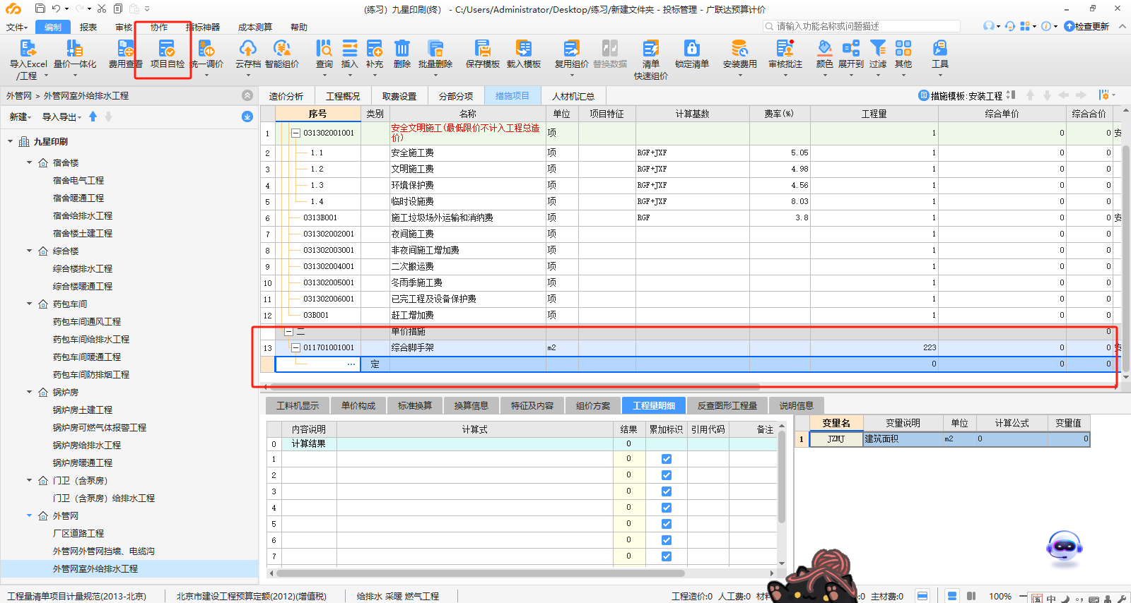Screen dimensions: 1131x603
Task: Toggle 累加标识 checkbox in row 1
Action: click(666, 459)
